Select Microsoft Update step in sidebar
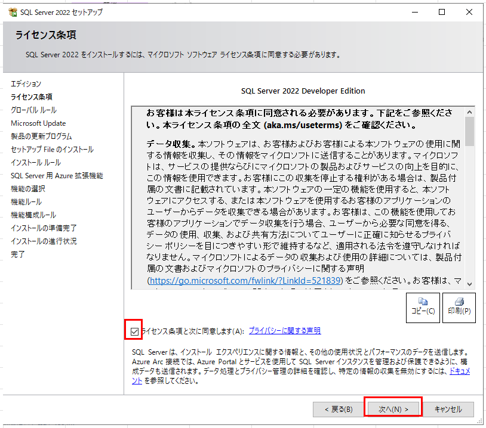This screenshot has height=428, width=486. [38, 123]
